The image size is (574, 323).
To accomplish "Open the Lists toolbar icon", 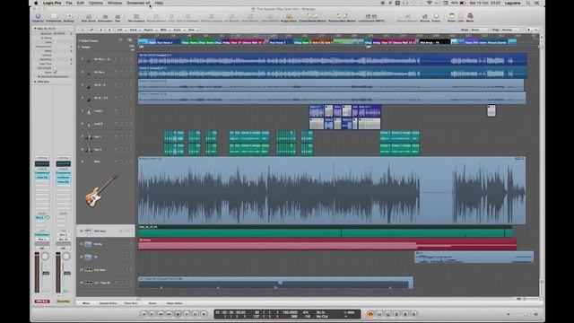I will coord(460,17).
